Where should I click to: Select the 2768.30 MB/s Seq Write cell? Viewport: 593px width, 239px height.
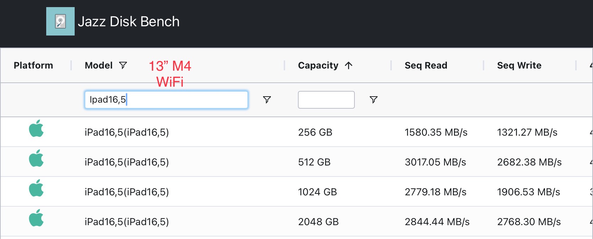529,222
